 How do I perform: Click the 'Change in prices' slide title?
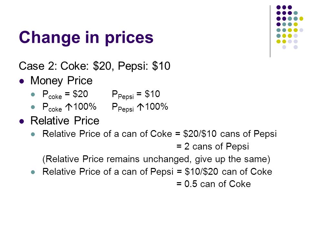coord(86,38)
